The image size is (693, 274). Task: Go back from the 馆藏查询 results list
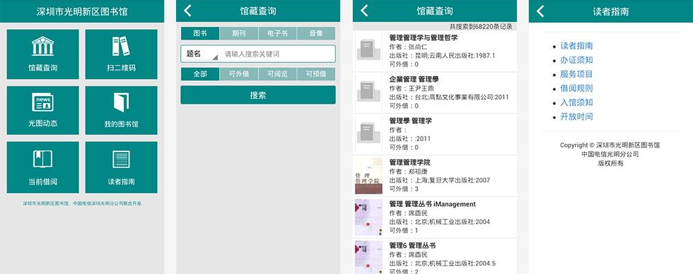365,11
